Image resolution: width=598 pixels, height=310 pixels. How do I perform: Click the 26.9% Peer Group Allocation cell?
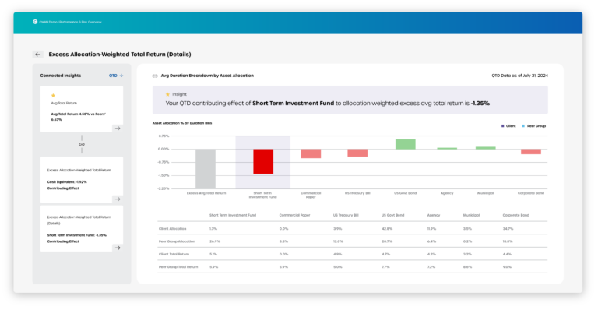click(215, 241)
